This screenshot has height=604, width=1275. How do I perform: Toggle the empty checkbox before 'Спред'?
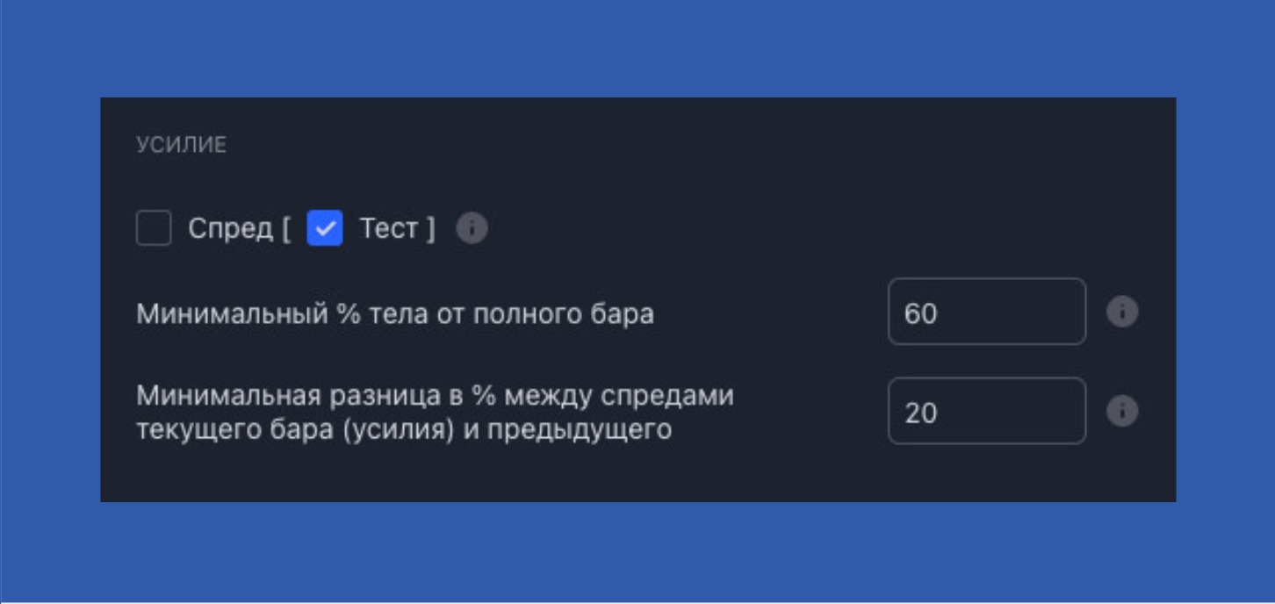pyautogui.click(x=154, y=227)
